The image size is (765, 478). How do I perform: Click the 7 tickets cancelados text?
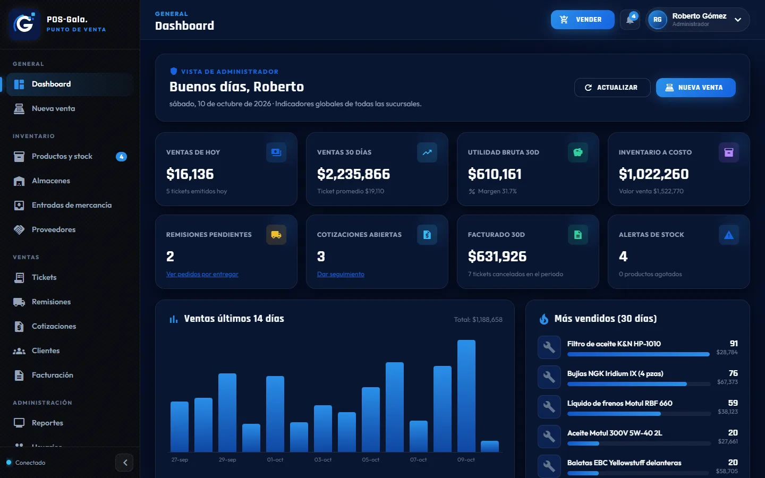point(515,274)
